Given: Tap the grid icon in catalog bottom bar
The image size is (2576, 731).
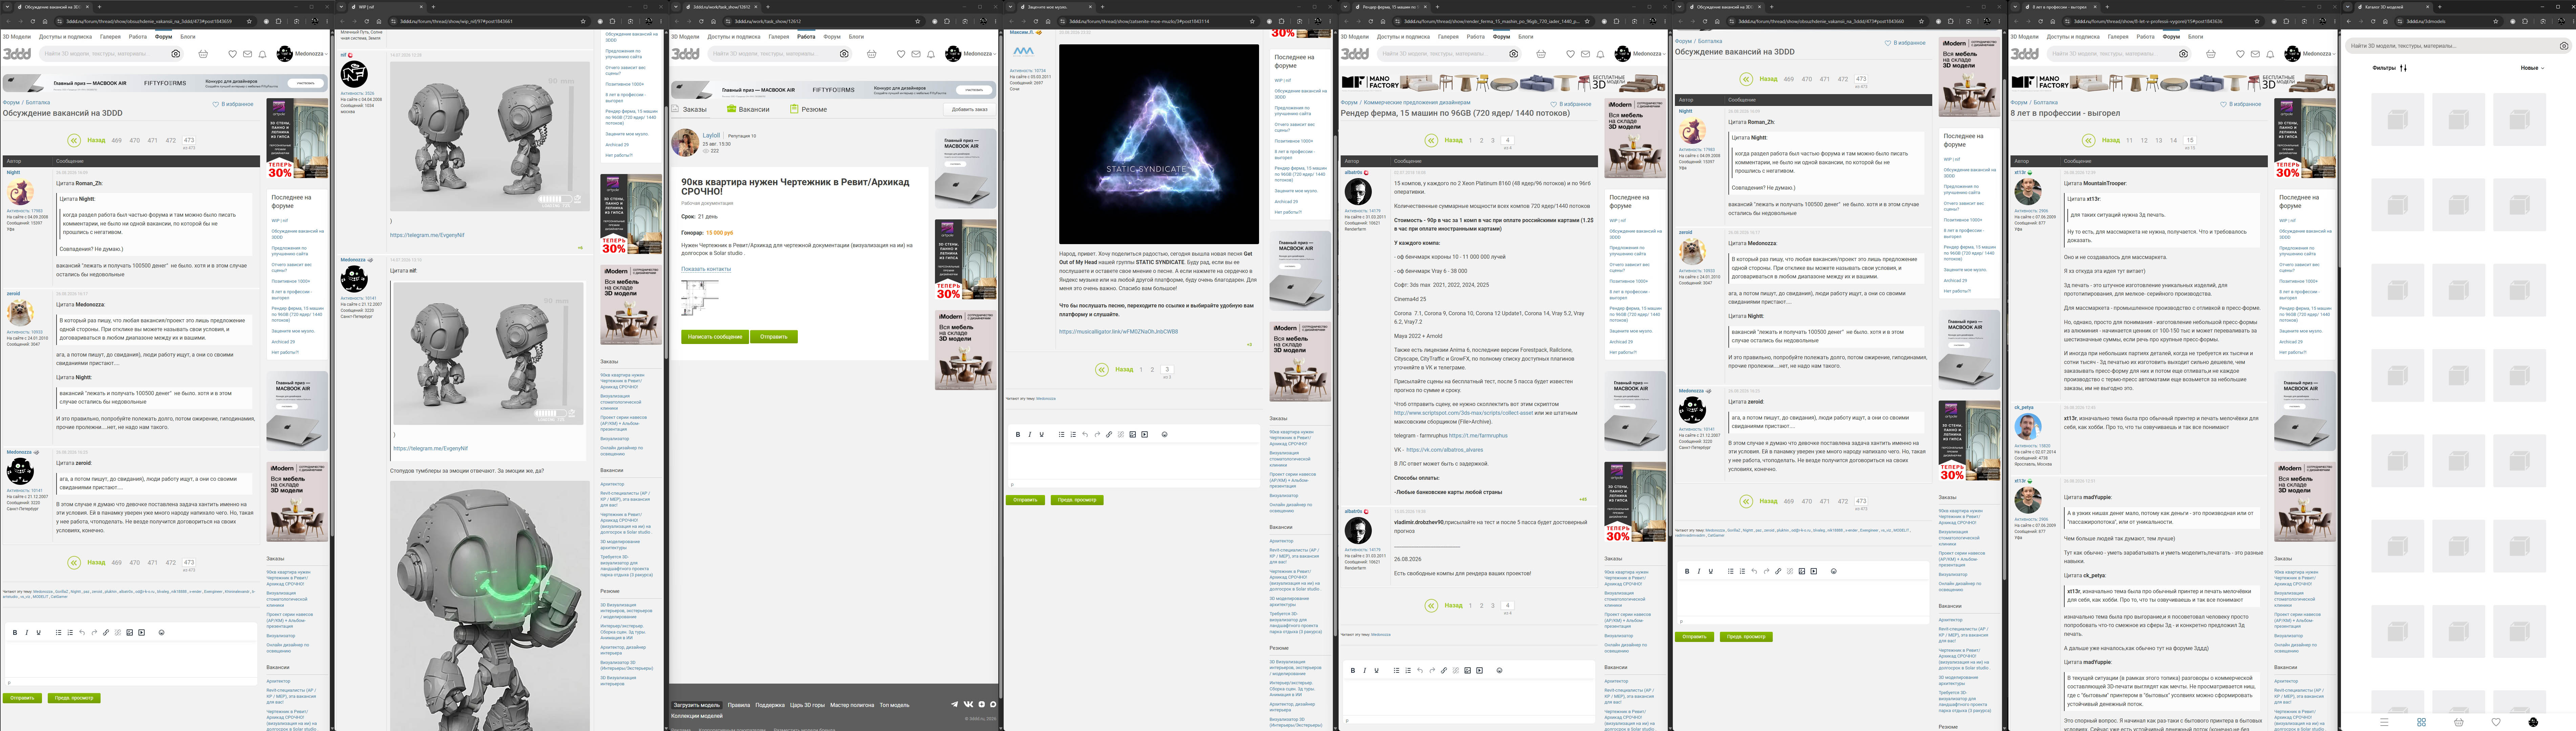Looking at the screenshot, I should (x=2421, y=722).
